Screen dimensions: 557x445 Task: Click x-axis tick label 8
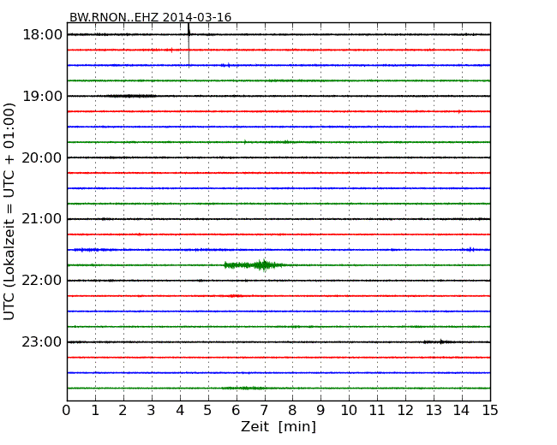pos(292,411)
